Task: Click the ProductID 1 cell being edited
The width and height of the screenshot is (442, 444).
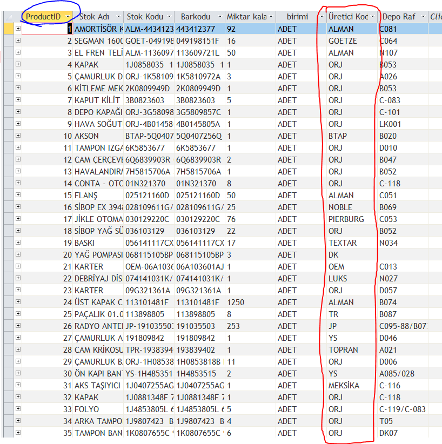Action: [x=47, y=29]
